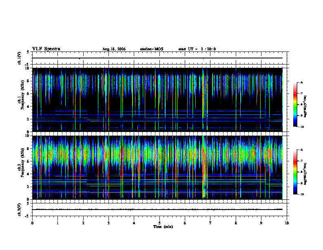The height and width of the screenshot is (250, 323).
Task: Click time axis tick label "3"
Action: (x=108, y=223)
